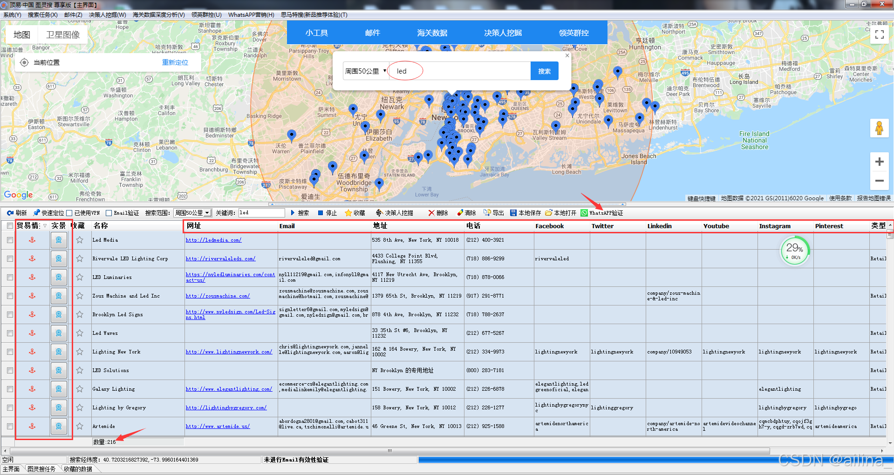Select the 海关数据 blue tab
This screenshot has height=475, width=894.
432,33
